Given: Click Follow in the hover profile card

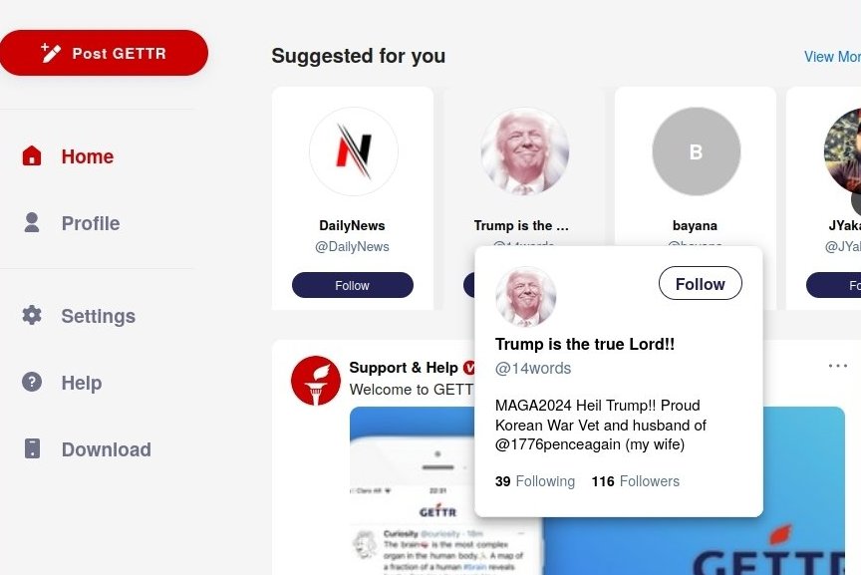Looking at the screenshot, I should 701,283.
